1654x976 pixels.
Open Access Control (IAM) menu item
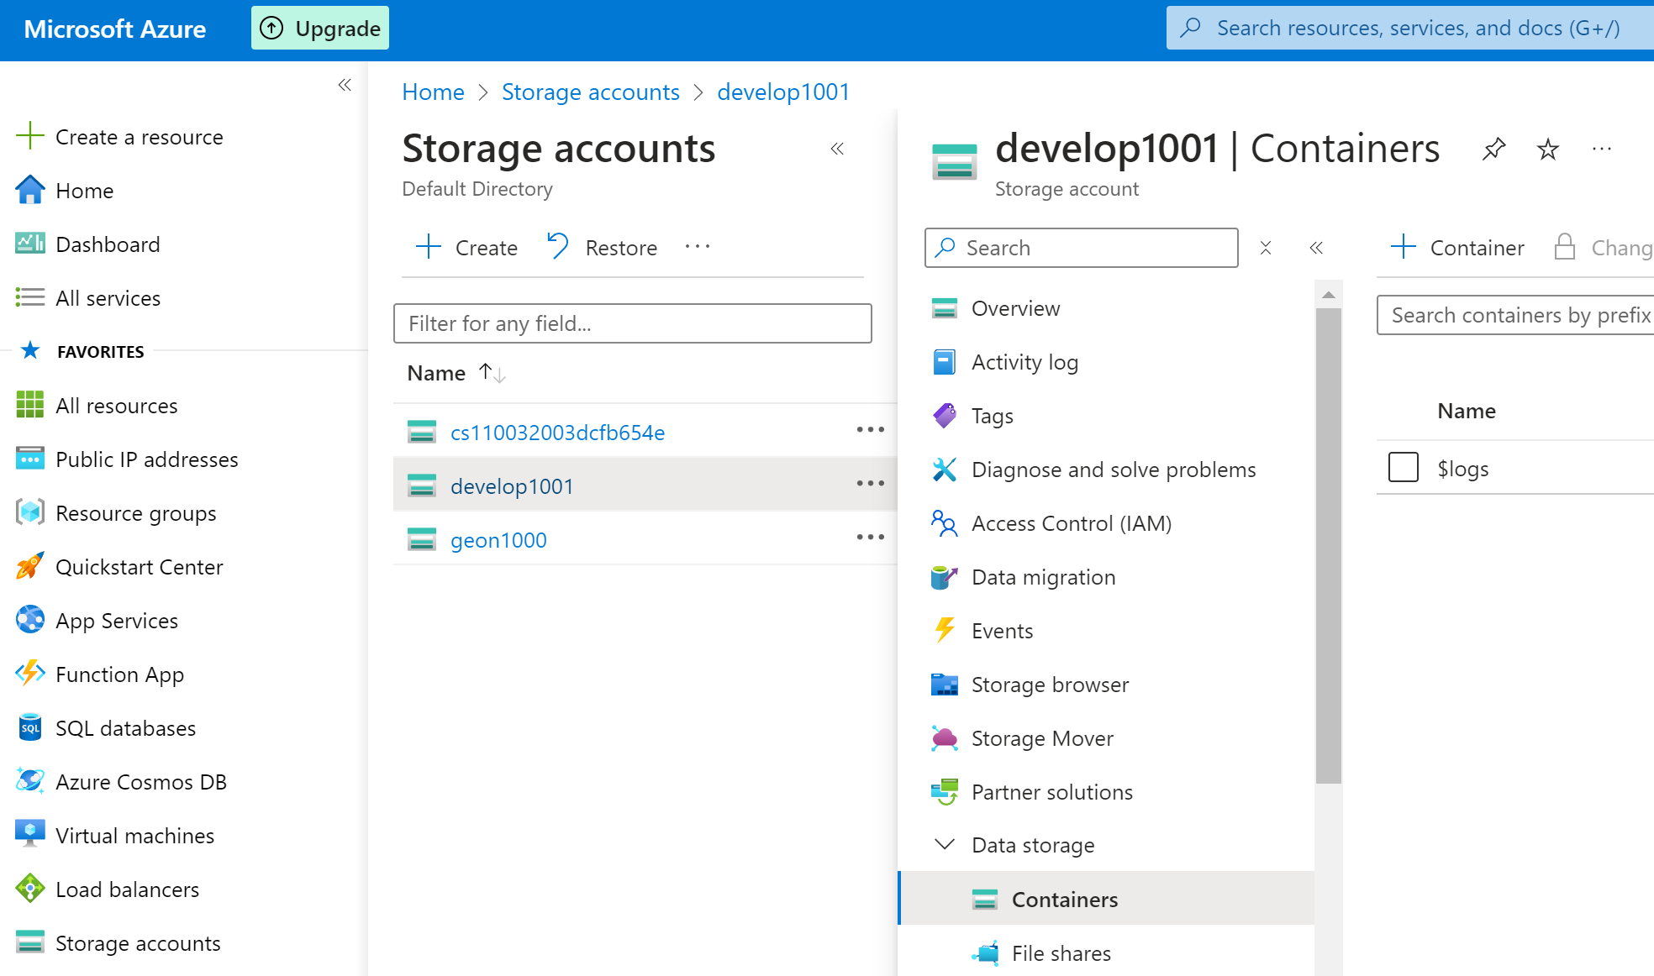click(x=1071, y=523)
